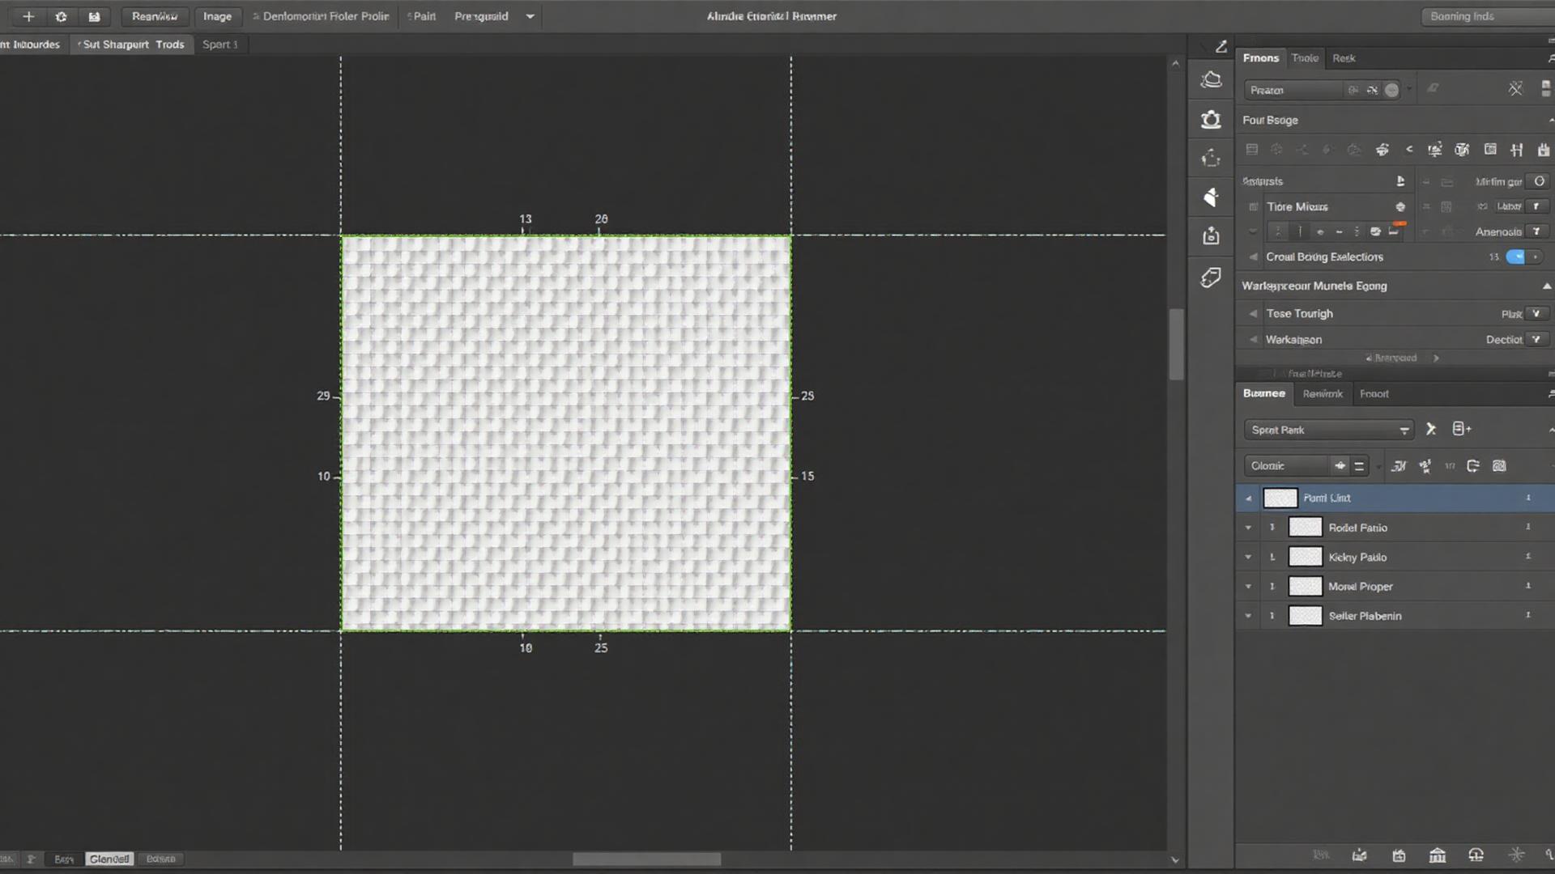This screenshot has height=874, width=1555.
Task: Toggle visibility of the Rodel Fanio layer
Action: pyautogui.click(x=1272, y=527)
